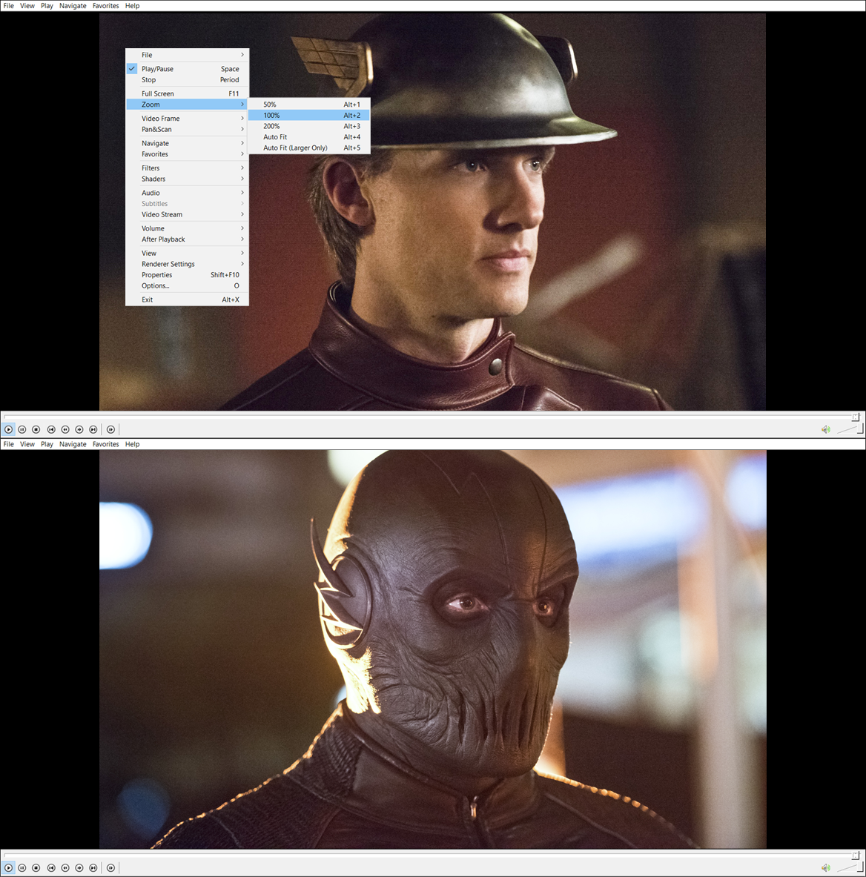The width and height of the screenshot is (866, 877).
Task: Open Properties from context menu
Action: [x=188, y=275]
